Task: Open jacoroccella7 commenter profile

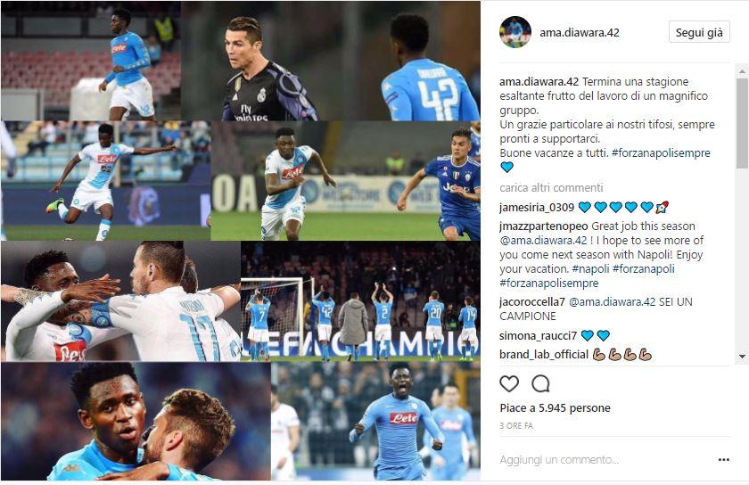Action: [x=532, y=302]
